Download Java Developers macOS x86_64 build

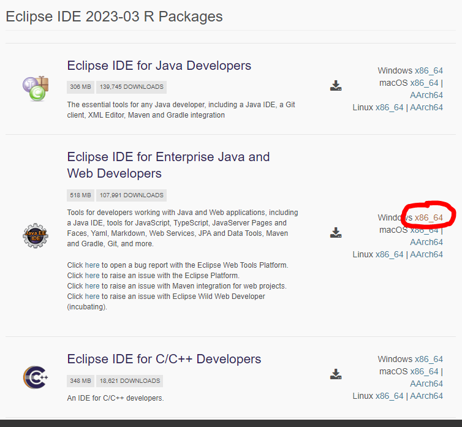tap(424, 83)
